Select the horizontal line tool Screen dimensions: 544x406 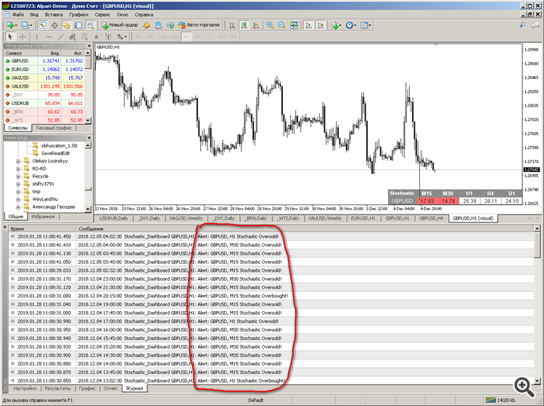click(49, 37)
